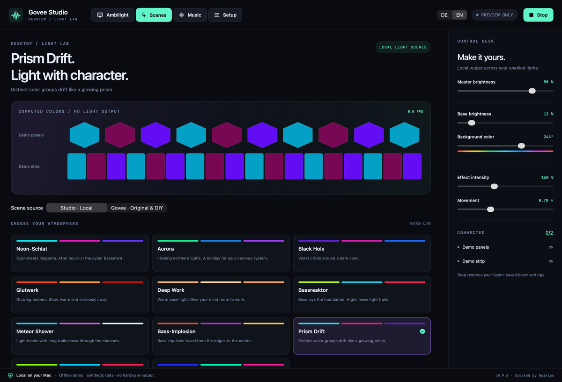Toggle Demo panels ON status
The width and height of the screenshot is (562, 382).
[551, 247]
